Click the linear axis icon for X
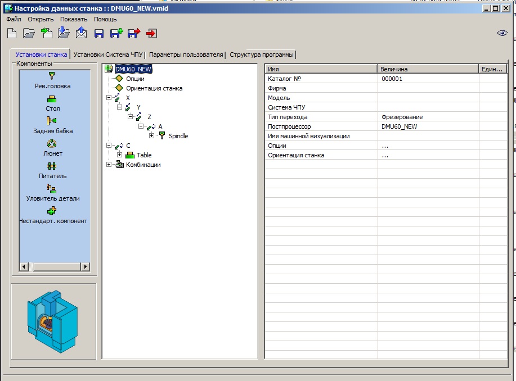Image resolution: width=516 pixels, height=381 pixels. 118,98
